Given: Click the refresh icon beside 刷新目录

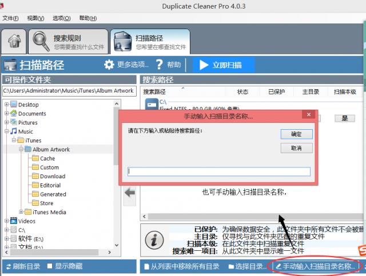Looking at the screenshot, I should pos(9,267).
